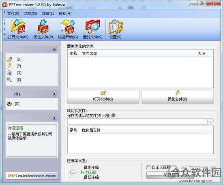
Task: Select the 最低压缩 level label
Action: tap(91, 177)
